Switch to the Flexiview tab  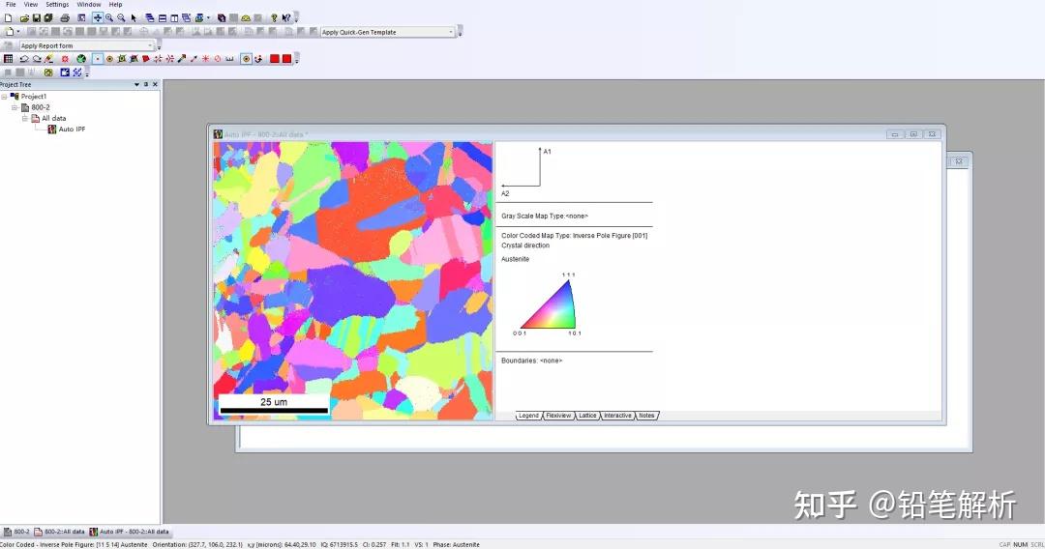(558, 416)
